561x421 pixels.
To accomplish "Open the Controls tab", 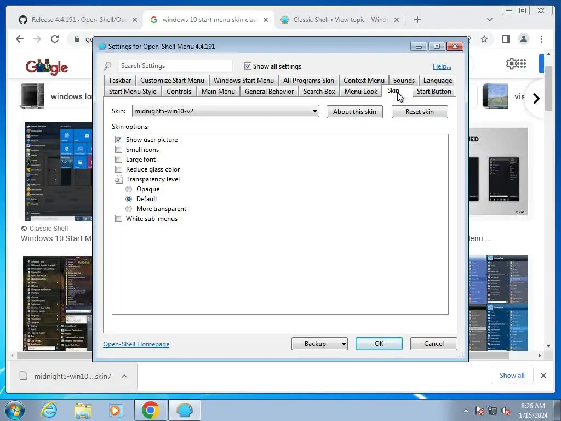I will 179,92.
